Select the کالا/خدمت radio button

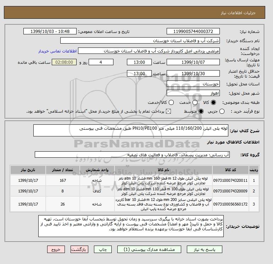pyautogui.click(x=171, y=102)
